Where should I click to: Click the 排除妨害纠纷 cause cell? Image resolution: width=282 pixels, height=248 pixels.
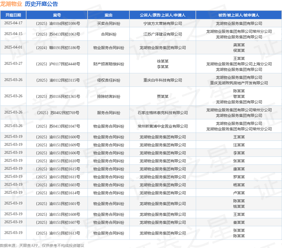[x=109, y=96]
